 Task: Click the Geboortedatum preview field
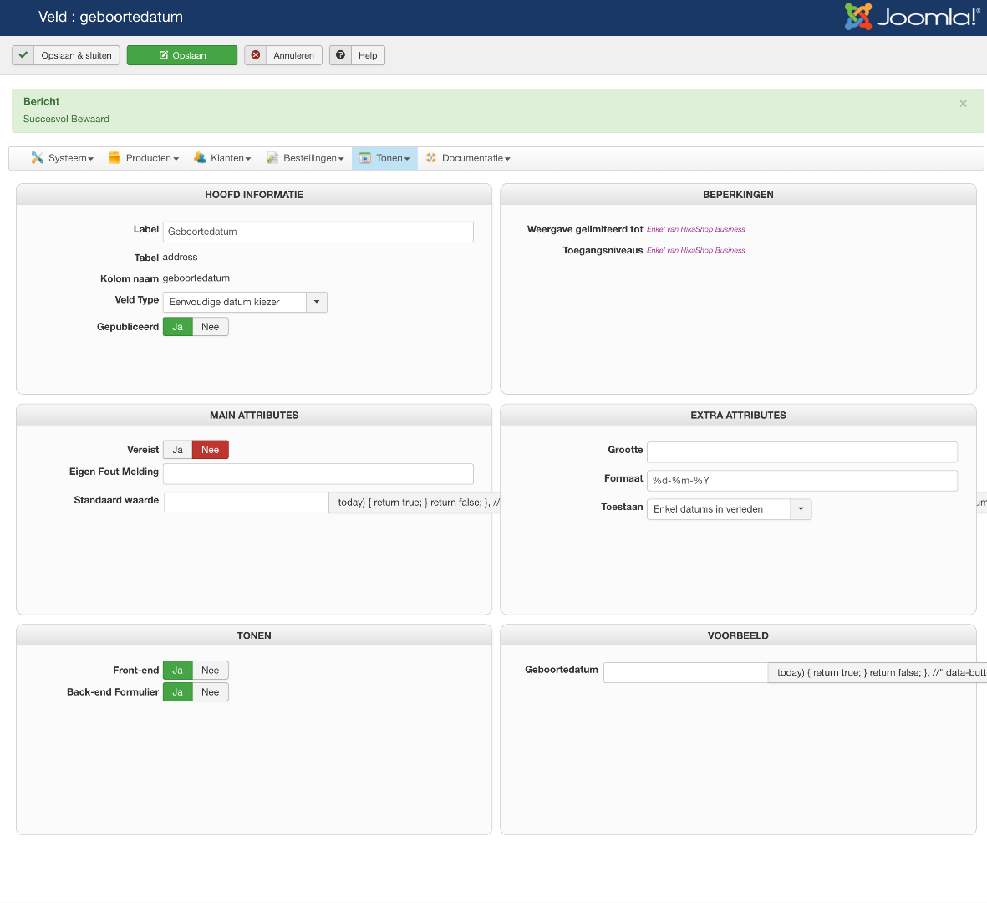point(685,672)
